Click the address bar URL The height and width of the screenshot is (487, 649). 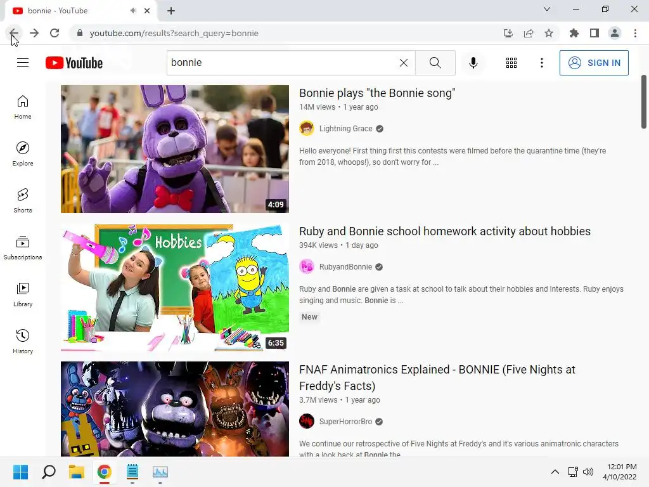[x=174, y=33]
